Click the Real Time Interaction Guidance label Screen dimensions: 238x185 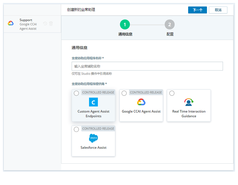tap(189, 114)
